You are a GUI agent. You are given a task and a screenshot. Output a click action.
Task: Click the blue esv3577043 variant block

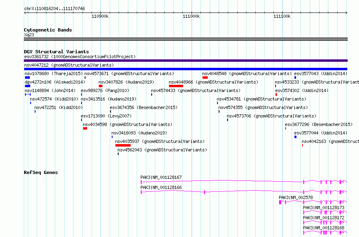click(295, 78)
